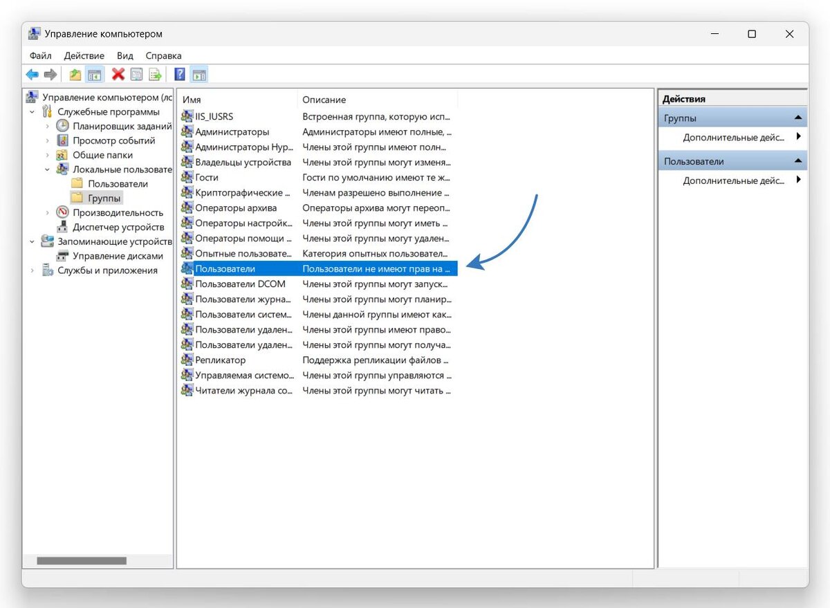The image size is (830, 608).
Task: Toggle the console tree toolbar icon
Action: [x=94, y=75]
